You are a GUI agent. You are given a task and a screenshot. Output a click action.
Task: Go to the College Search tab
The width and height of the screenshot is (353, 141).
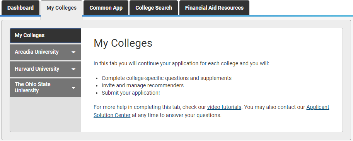point(153,8)
